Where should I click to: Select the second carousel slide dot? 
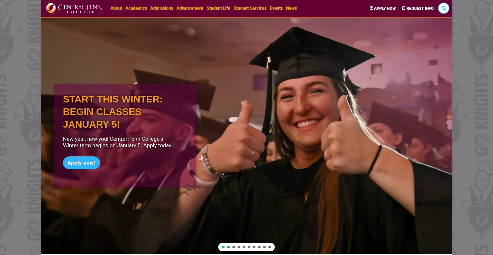point(229,247)
